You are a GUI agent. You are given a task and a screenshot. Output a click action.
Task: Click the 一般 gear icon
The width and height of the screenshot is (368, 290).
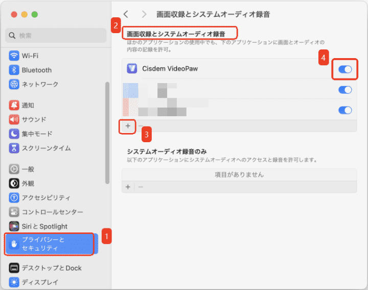14,169
